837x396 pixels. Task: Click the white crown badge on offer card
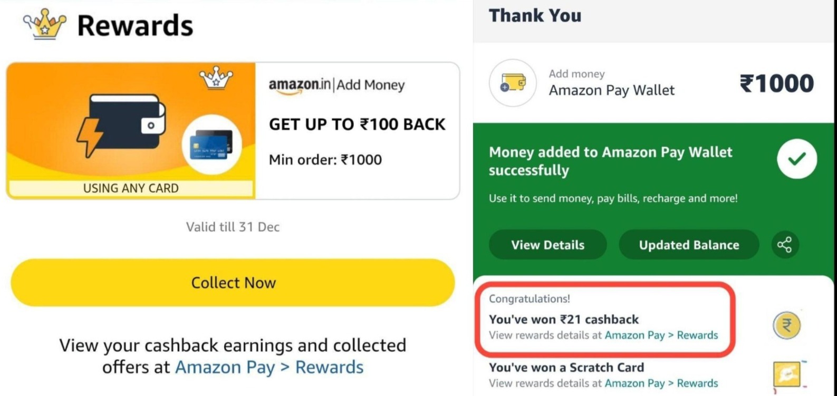pyautogui.click(x=216, y=78)
